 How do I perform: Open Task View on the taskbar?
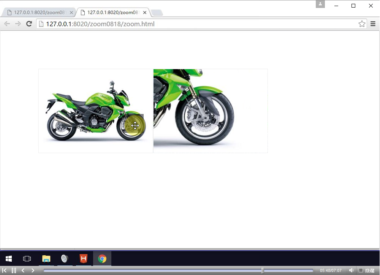click(27, 259)
